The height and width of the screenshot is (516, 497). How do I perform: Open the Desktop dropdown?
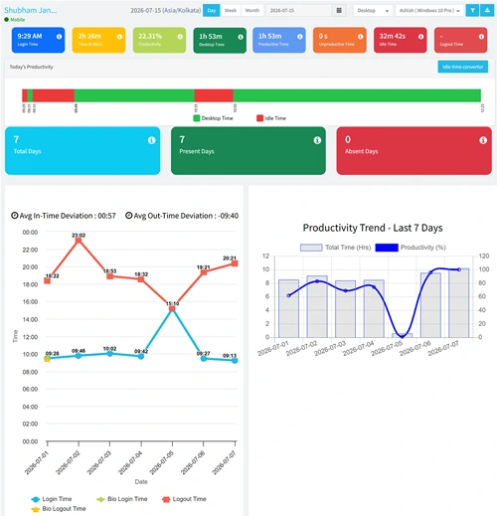click(373, 10)
